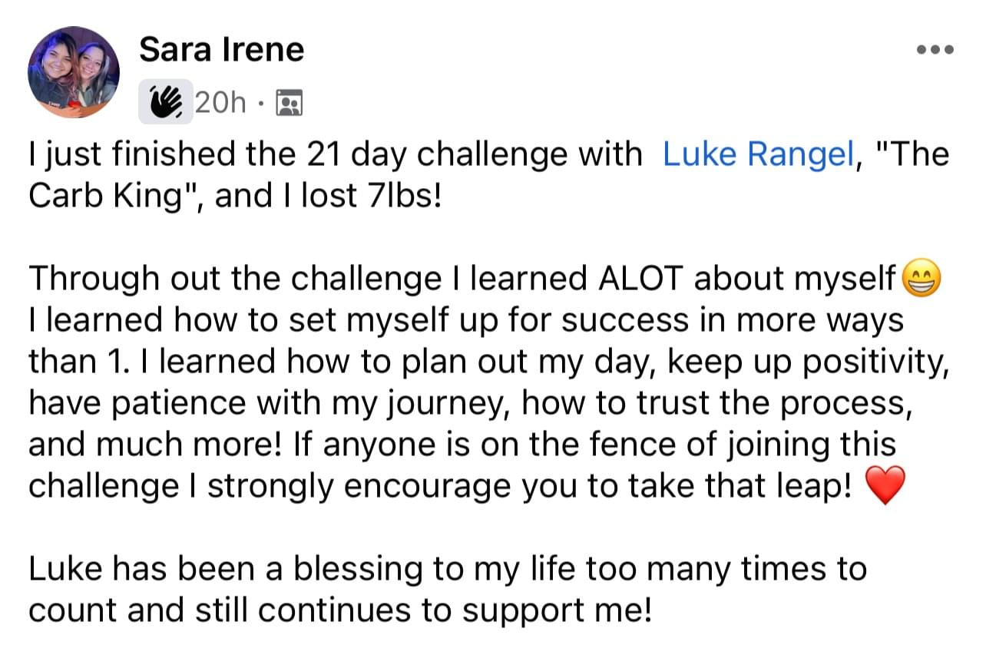The height and width of the screenshot is (668, 986).
Task: Open the tagged Luke Rangel profile link
Action: [757, 154]
